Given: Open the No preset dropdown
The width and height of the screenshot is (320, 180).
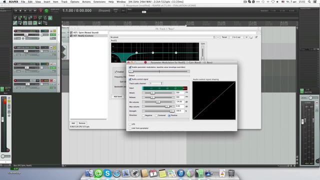Looking at the screenshot, I should (162, 37).
